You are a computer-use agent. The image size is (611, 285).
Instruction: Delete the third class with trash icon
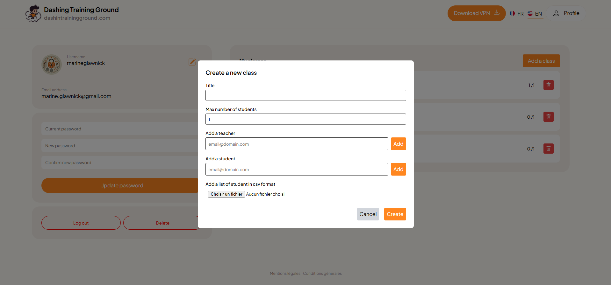point(548,149)
